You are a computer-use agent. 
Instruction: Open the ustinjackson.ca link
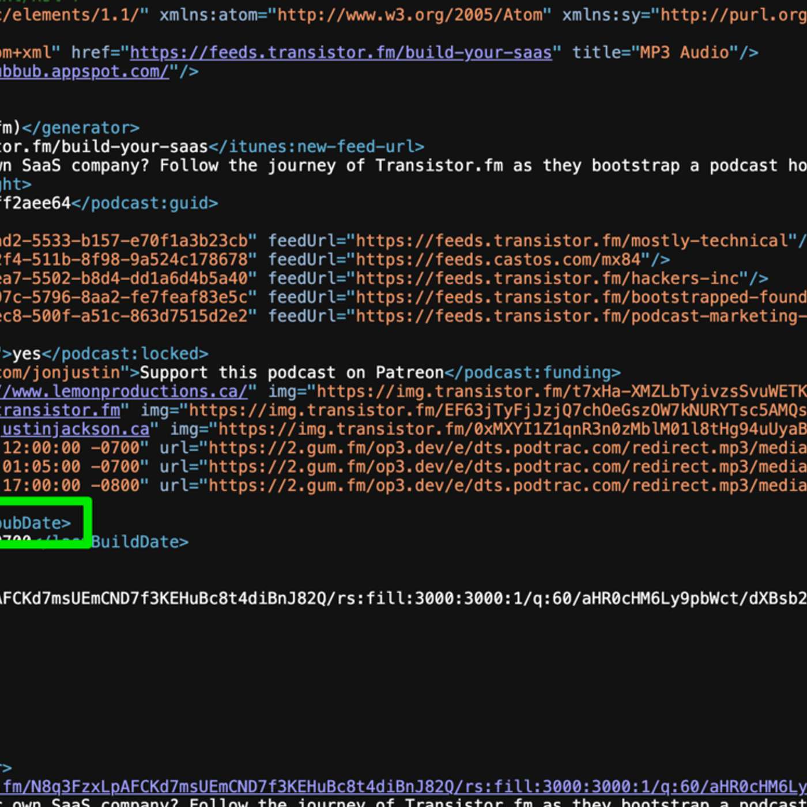point(75,429)
